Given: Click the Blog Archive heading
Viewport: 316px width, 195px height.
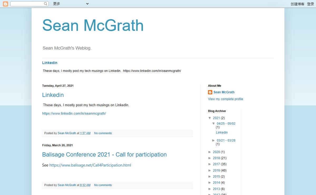Looking at the screenshot, I should click(217, 111).
